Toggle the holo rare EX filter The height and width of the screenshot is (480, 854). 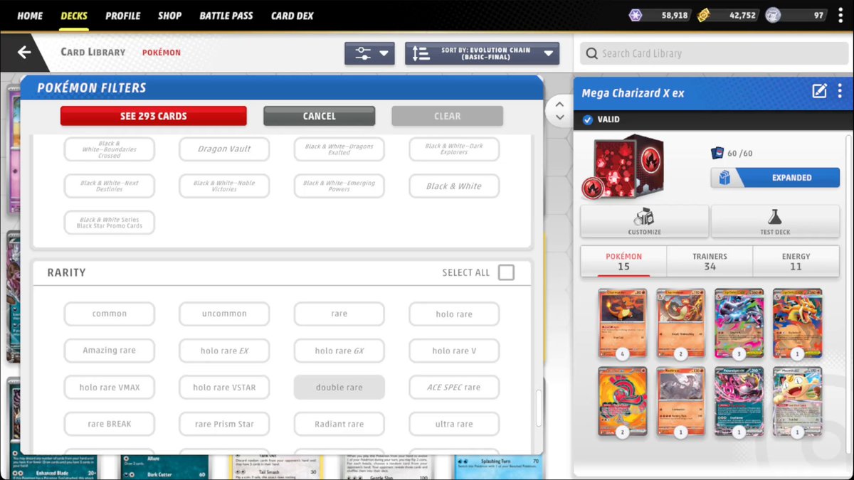(224, 351)
